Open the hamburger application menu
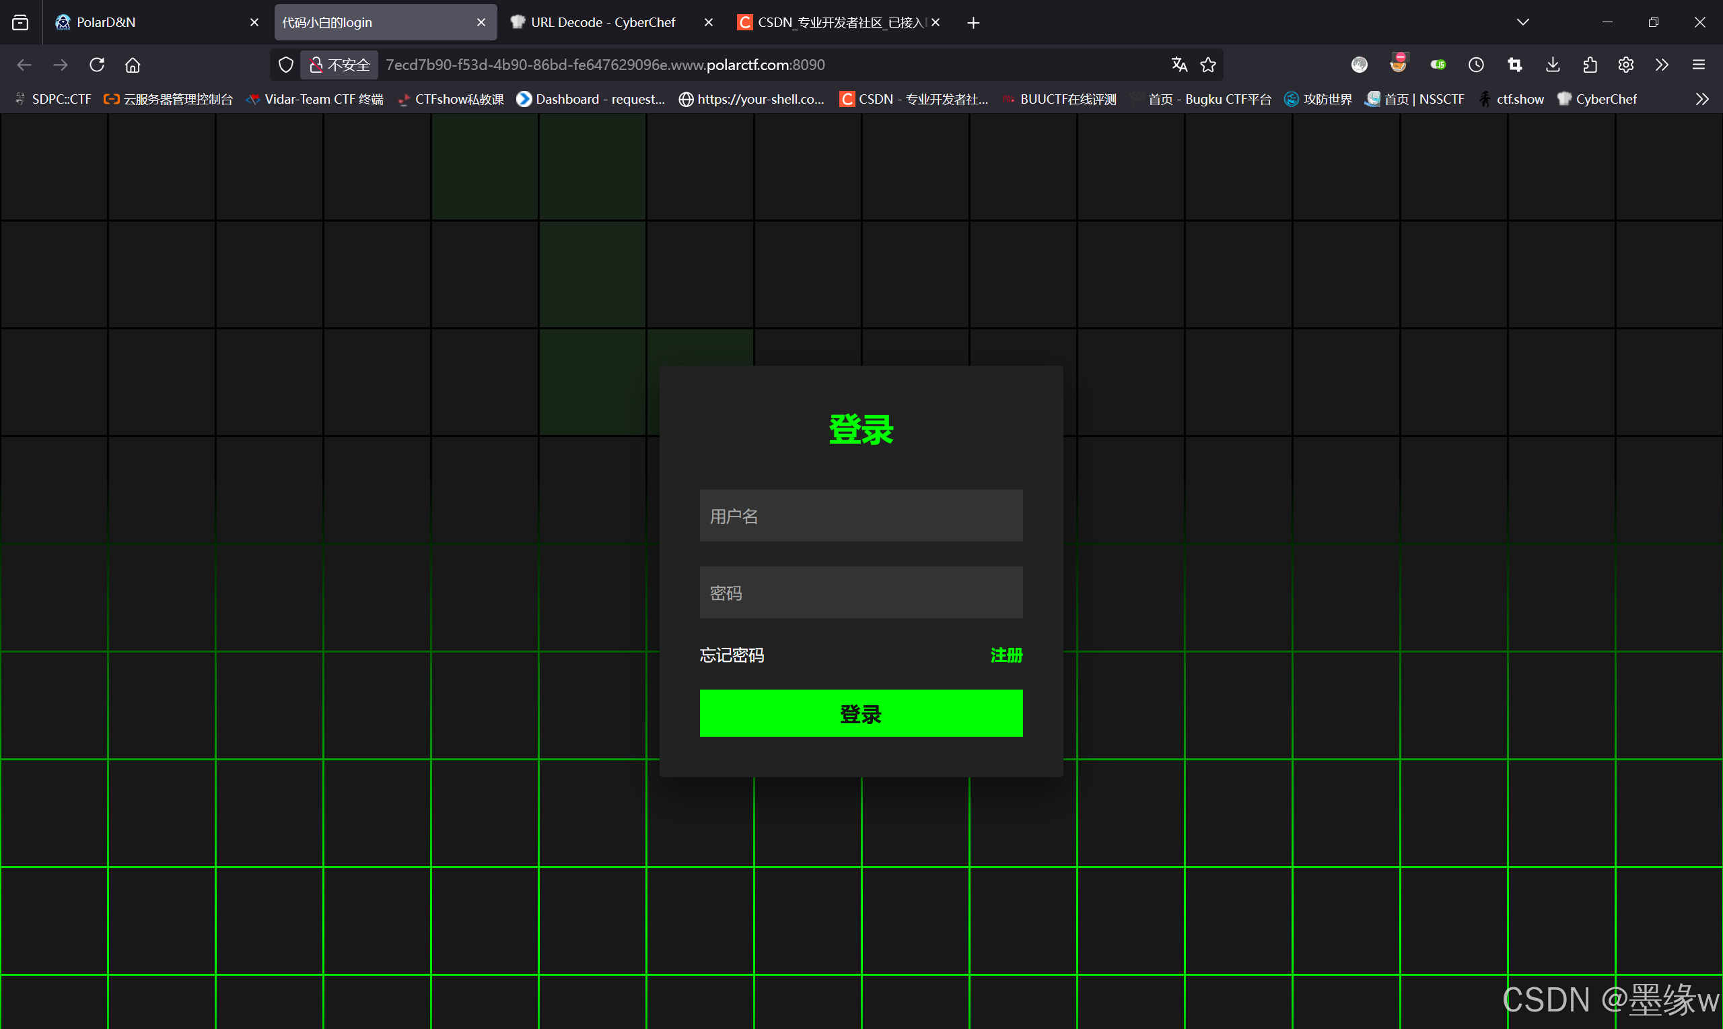This screenshot has height=1029, width=1723. pyautogui.click(x=1698, y=65)
